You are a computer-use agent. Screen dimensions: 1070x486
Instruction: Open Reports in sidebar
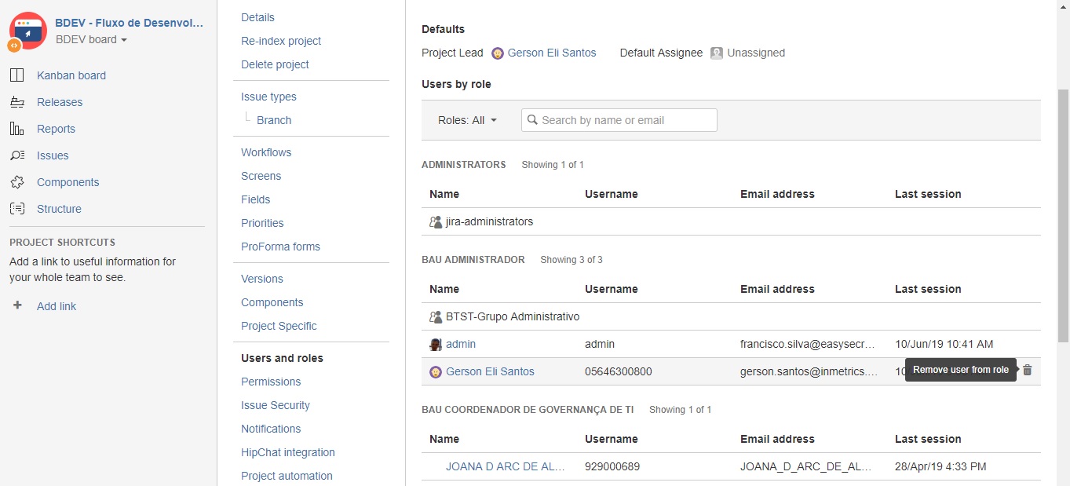pyautogui.click(x=56, y=129)
